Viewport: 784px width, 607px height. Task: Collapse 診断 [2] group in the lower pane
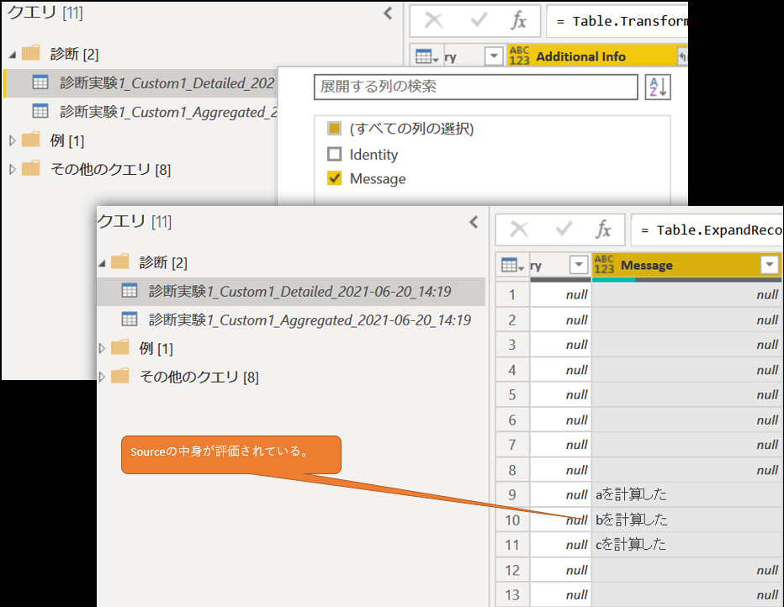(102, 263)
